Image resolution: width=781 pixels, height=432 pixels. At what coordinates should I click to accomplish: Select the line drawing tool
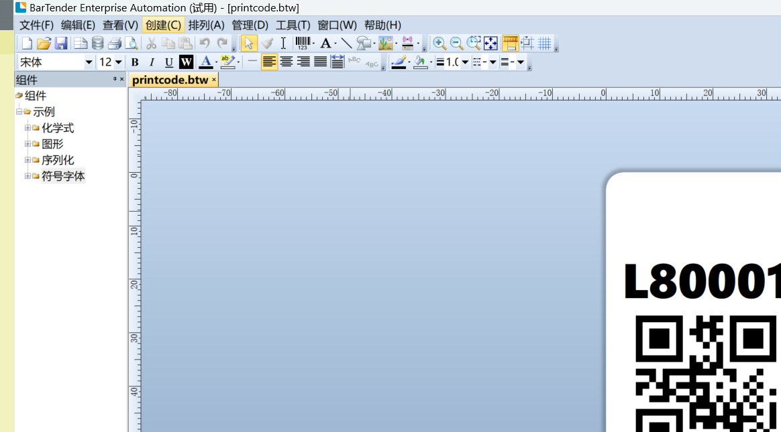click(346, 43)
